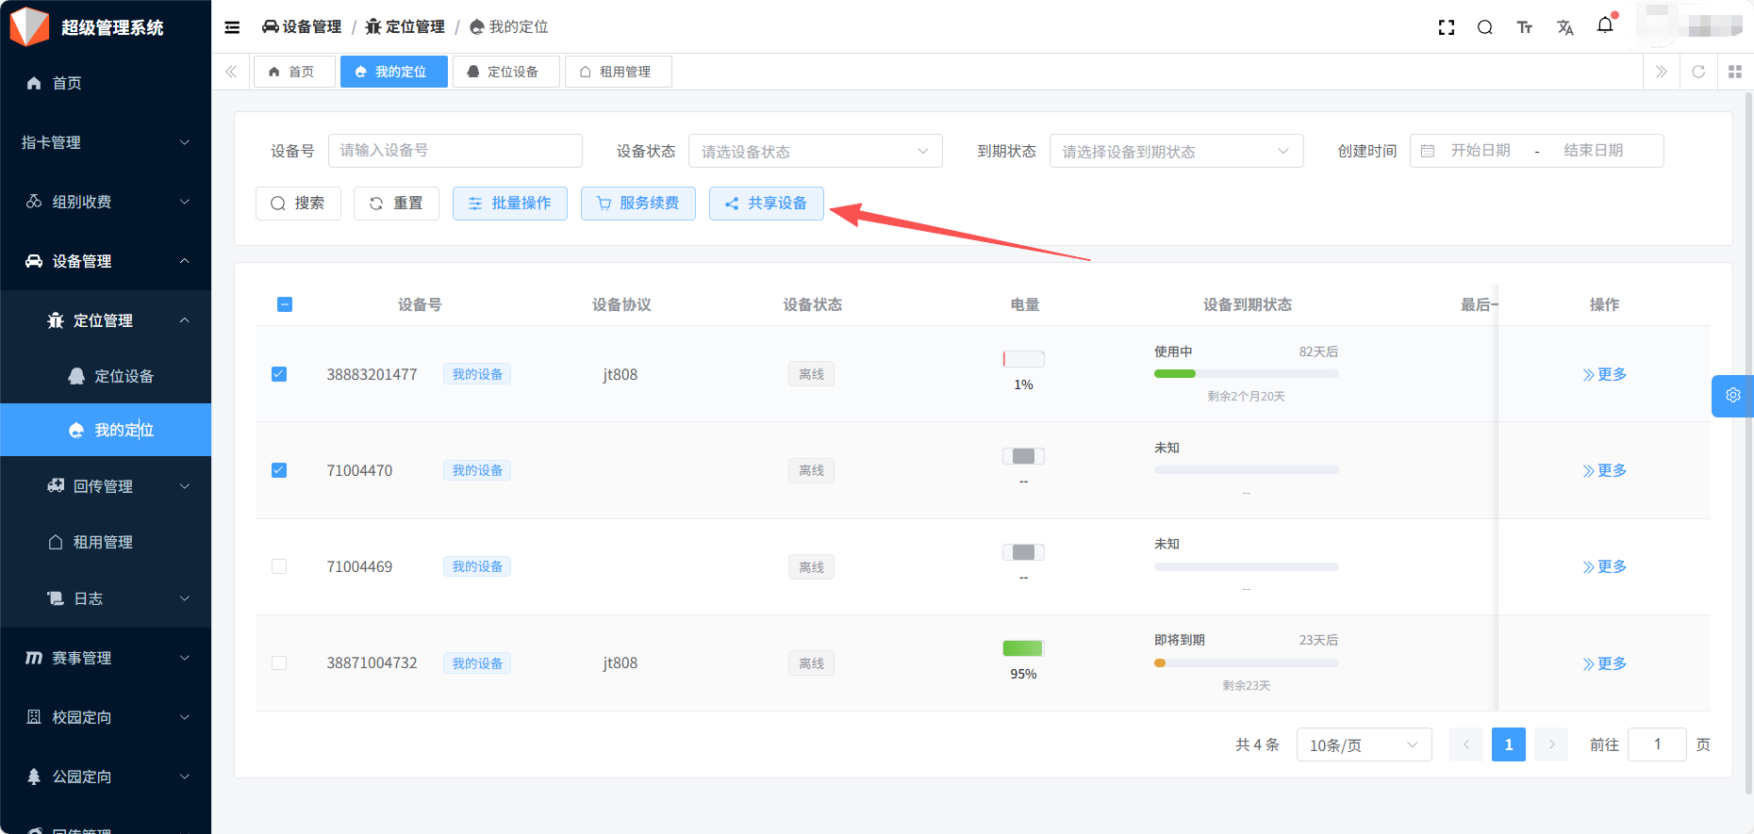This screenshot has width=1754, height=834.
Task: Collapse sidebar with hamburger icon
Action: pyautogui.click(x=232, y=27)
